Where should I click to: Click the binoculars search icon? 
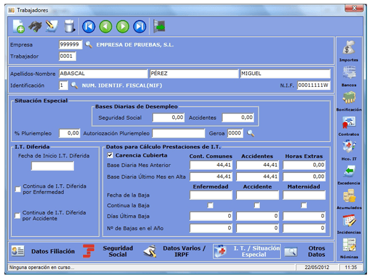(36, 26)
